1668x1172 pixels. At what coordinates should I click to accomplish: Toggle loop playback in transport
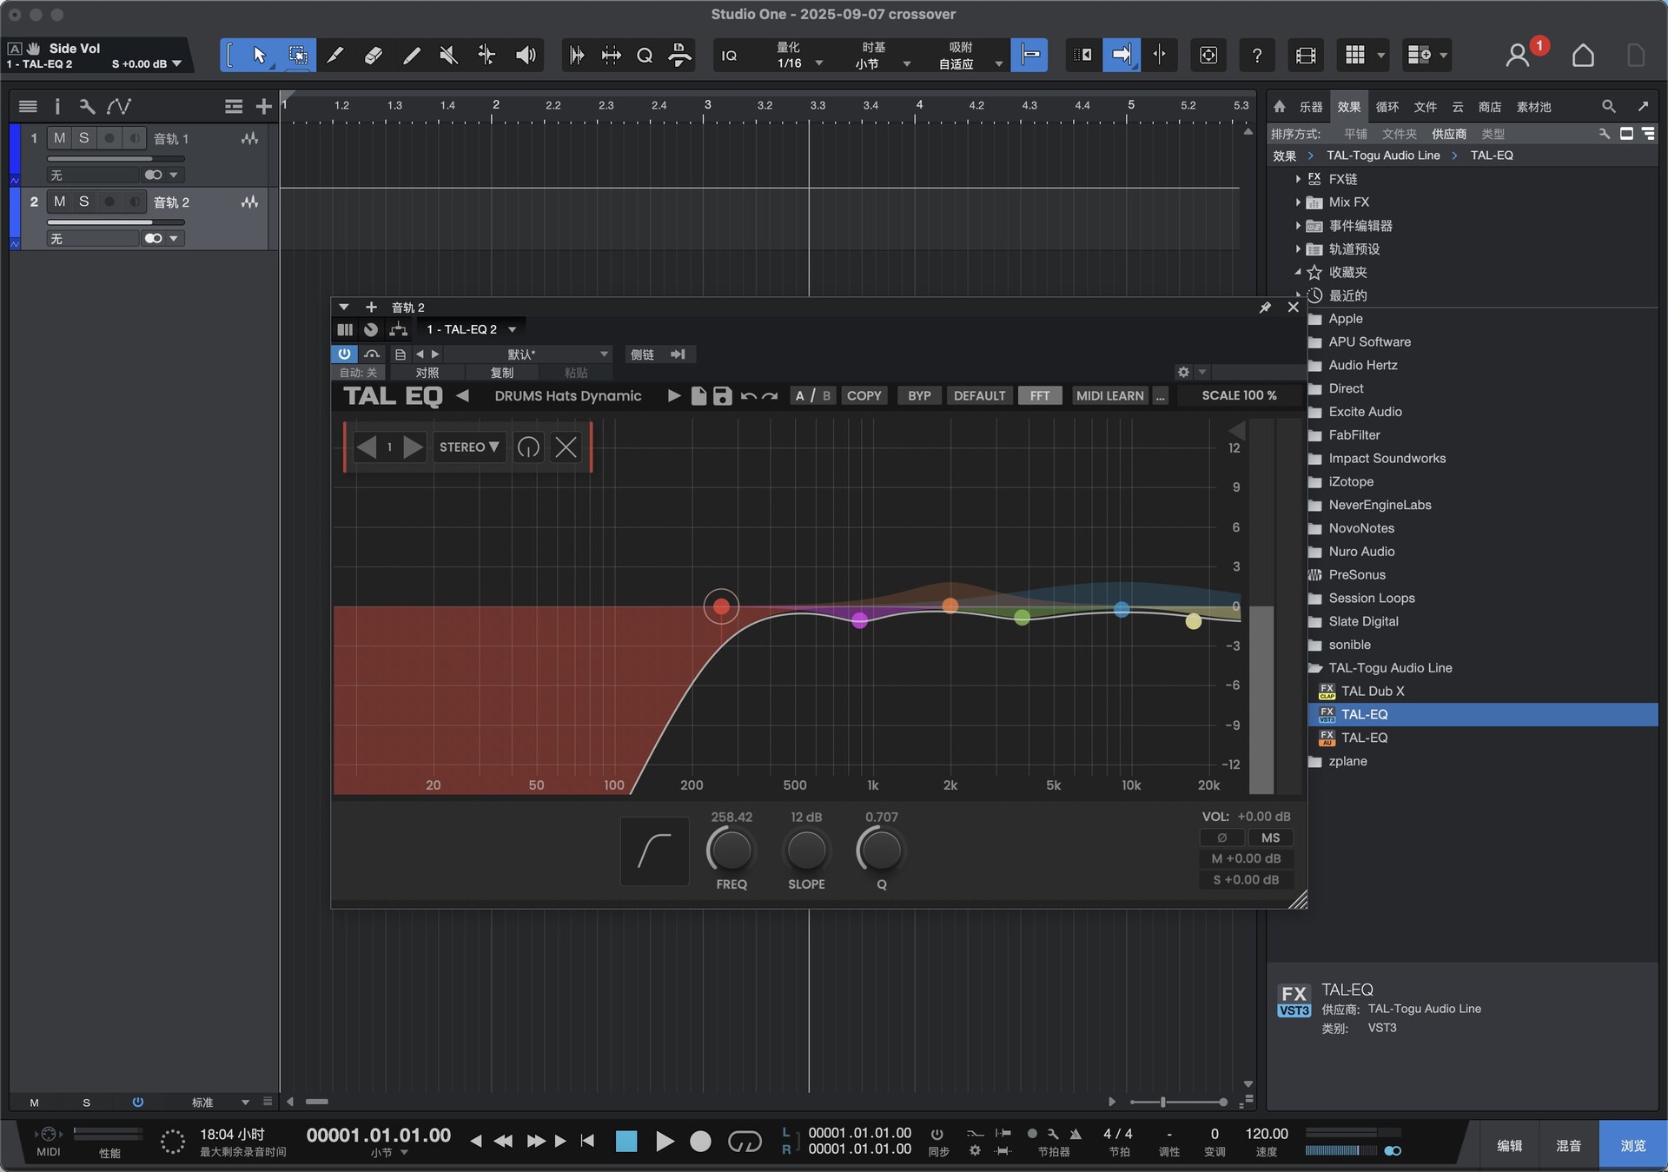745,1141
